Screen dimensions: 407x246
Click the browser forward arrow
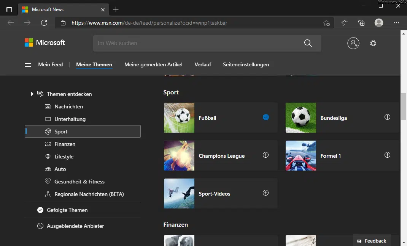(x=27, y=23)
